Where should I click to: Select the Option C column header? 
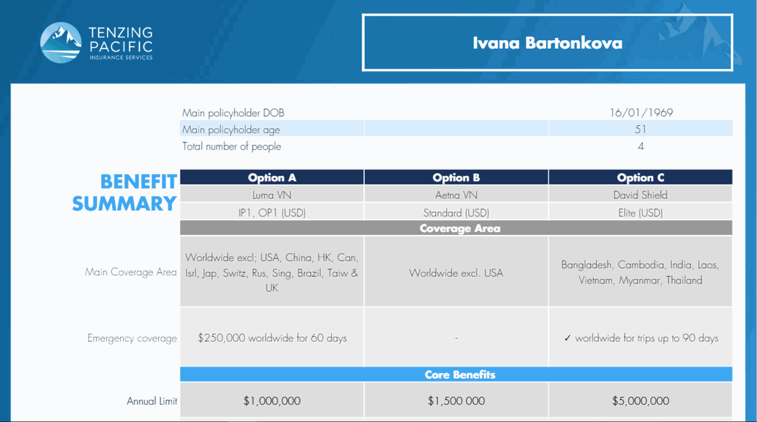[x=640, y=178]
